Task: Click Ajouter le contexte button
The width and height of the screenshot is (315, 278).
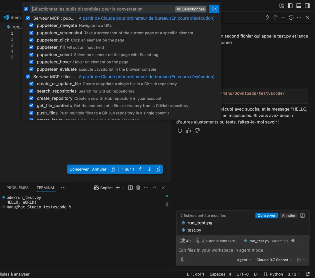Action: coord(217,241)
